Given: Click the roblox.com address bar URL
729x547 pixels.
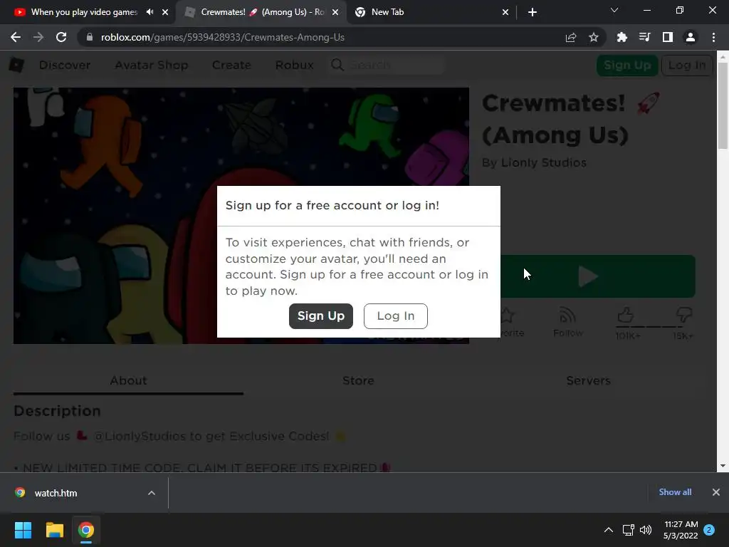Looking at the screenshot, I should [223, 37].
